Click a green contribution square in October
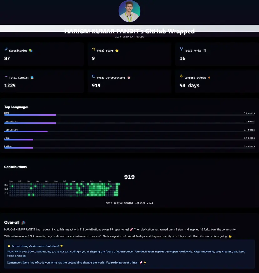This screenshot has height=273, width=259. point(94,187)
